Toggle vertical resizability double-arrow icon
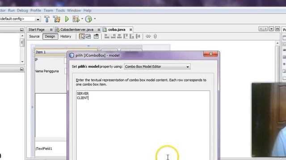The image size is (286, 160). coord(155,36)
